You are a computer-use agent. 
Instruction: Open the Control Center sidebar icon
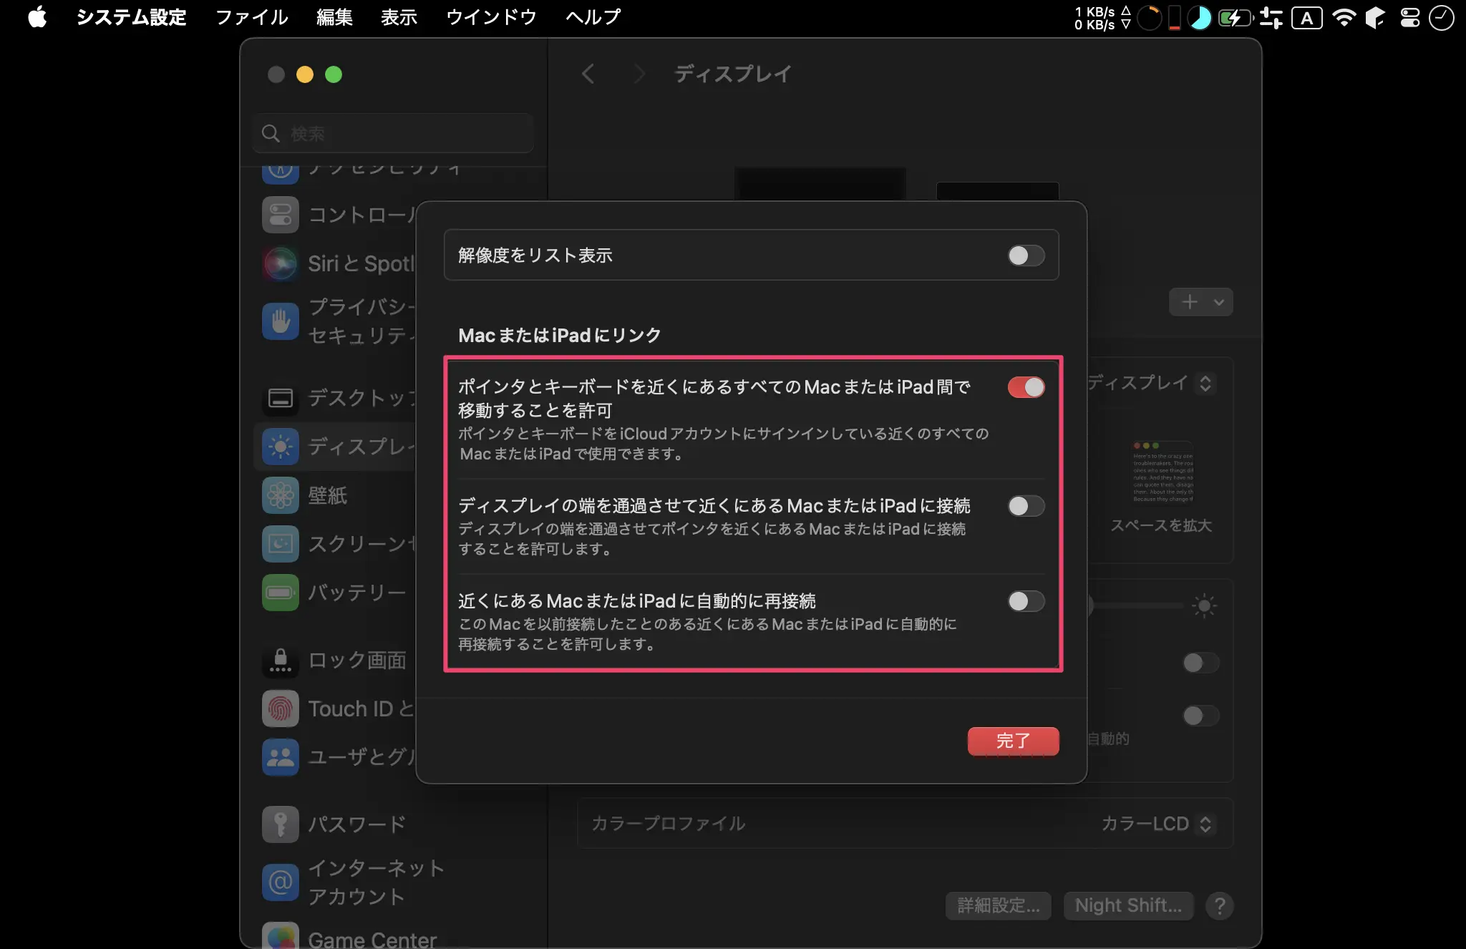click(x=281, y=215)
